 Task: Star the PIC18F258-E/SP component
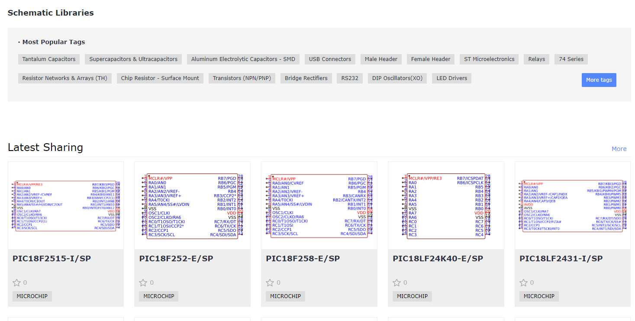[270, 282]
